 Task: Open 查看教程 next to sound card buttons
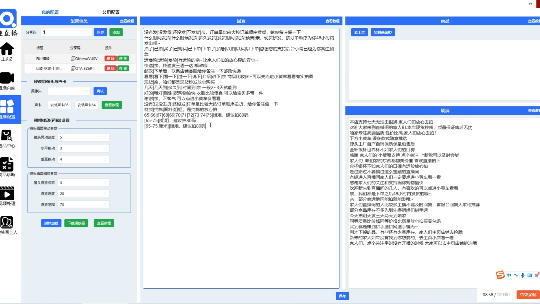point(112,105)
